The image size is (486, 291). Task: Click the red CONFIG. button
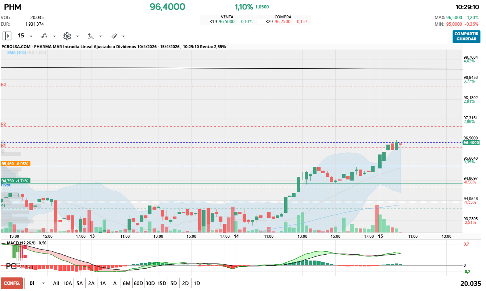click(12, 283)
